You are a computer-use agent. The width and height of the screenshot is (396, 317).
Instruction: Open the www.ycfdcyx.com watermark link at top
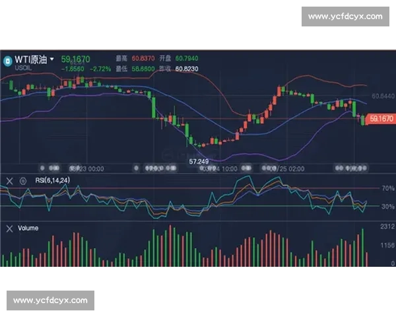point(345,16)
